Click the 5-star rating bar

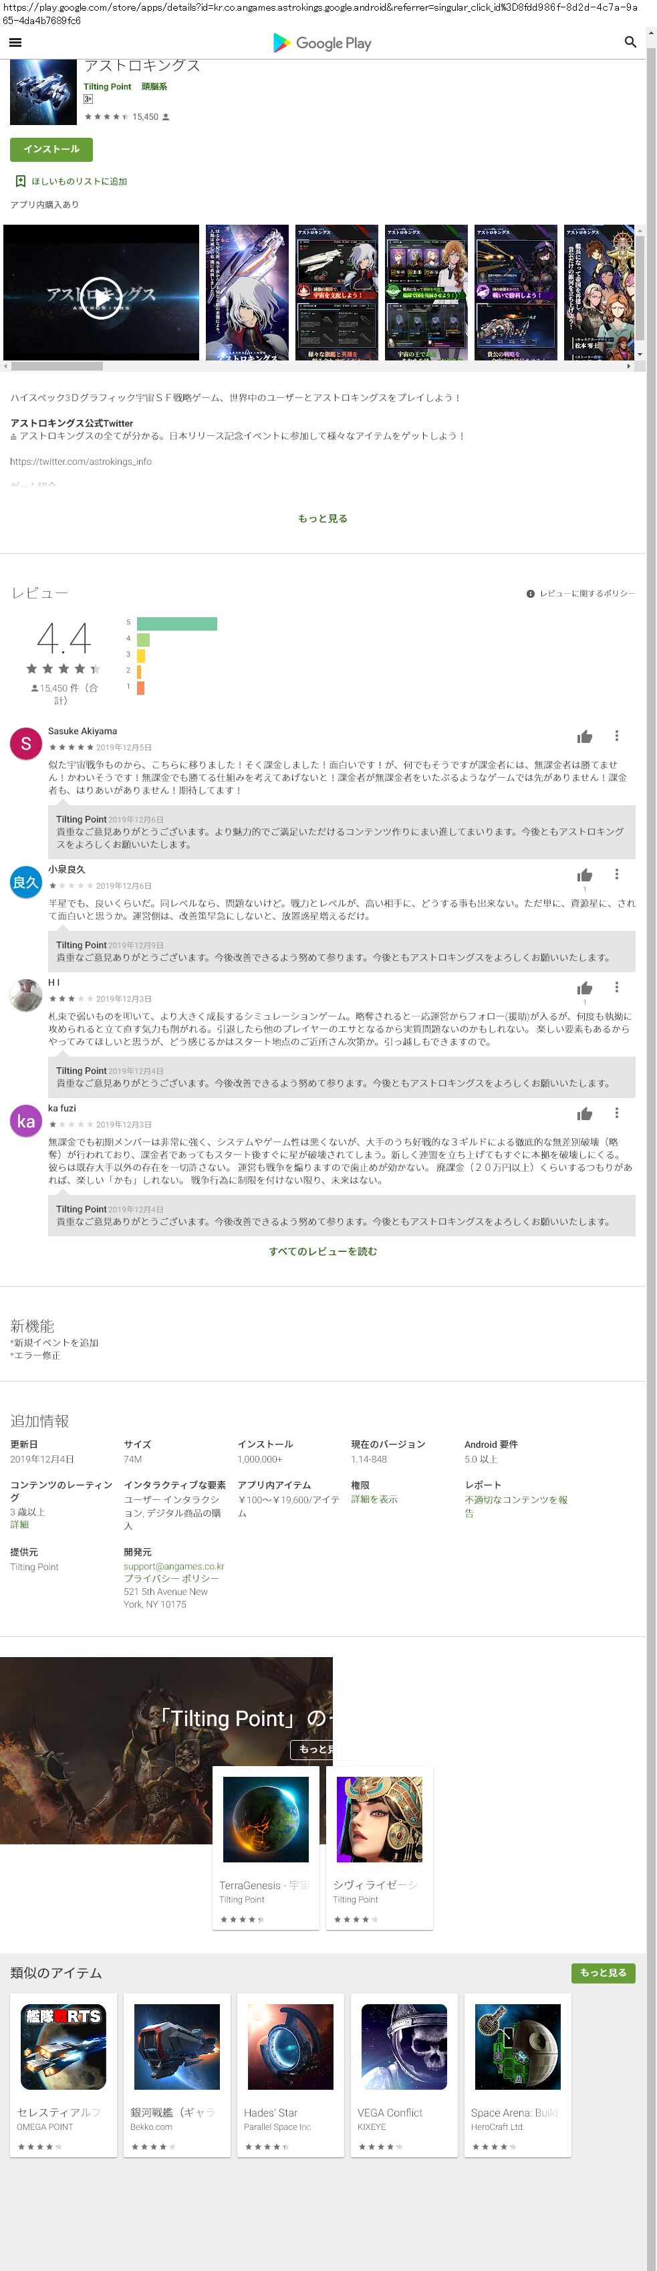pyautogui.click(x=177, y=624)
